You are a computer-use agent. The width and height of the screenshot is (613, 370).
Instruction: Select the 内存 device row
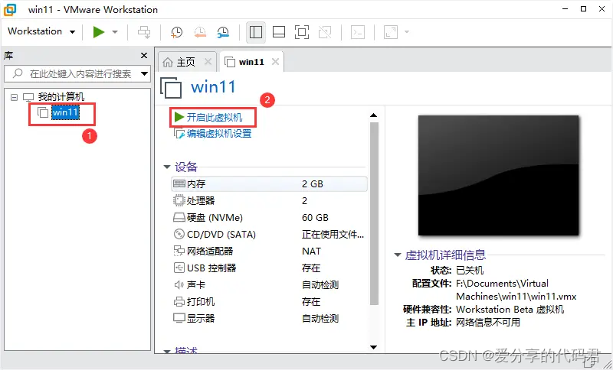269,184
